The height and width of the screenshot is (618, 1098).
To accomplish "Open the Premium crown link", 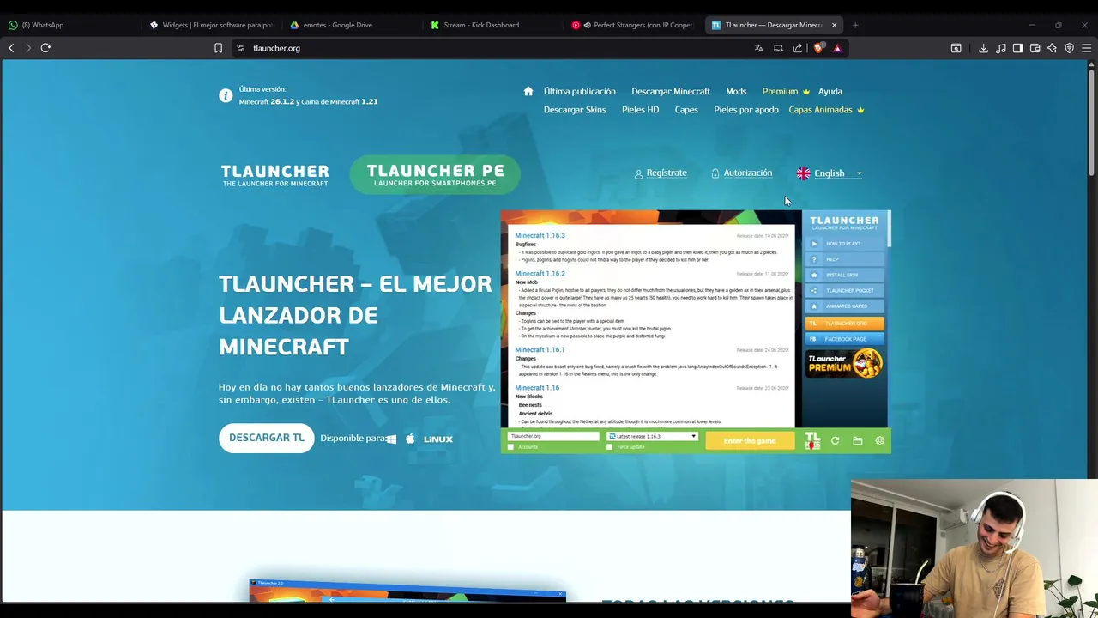I will (786, 91).
